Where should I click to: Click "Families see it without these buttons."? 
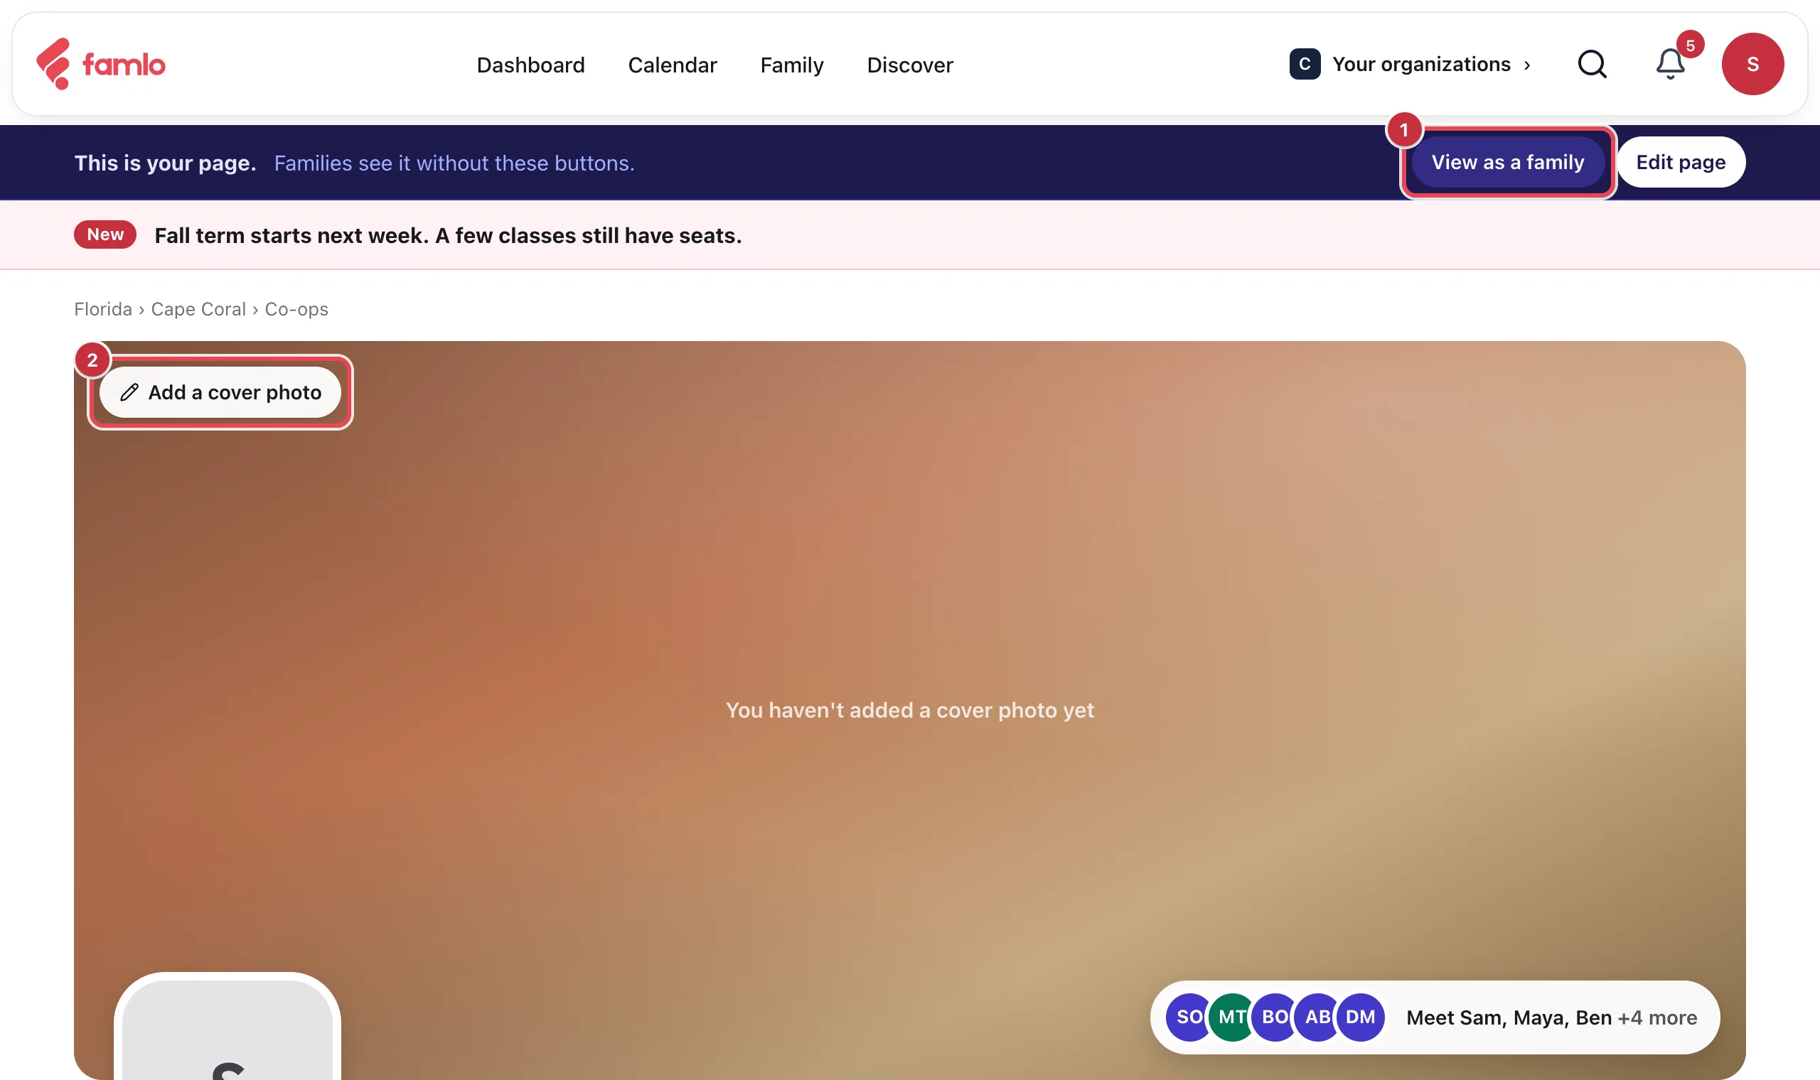coord(454,163)
